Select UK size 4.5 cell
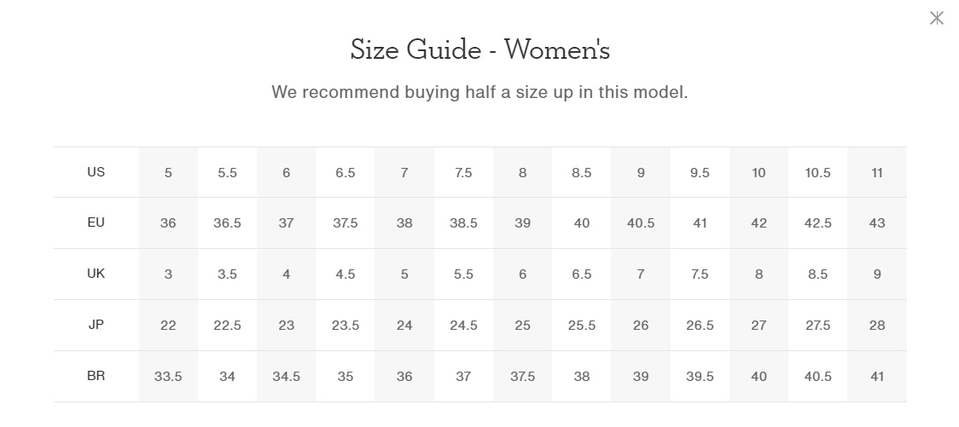 (x=346, y=274)
